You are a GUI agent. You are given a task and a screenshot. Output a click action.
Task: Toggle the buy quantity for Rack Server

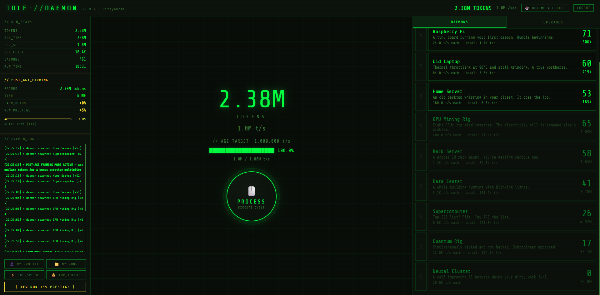pyautogui.click(x=421, y=157)
